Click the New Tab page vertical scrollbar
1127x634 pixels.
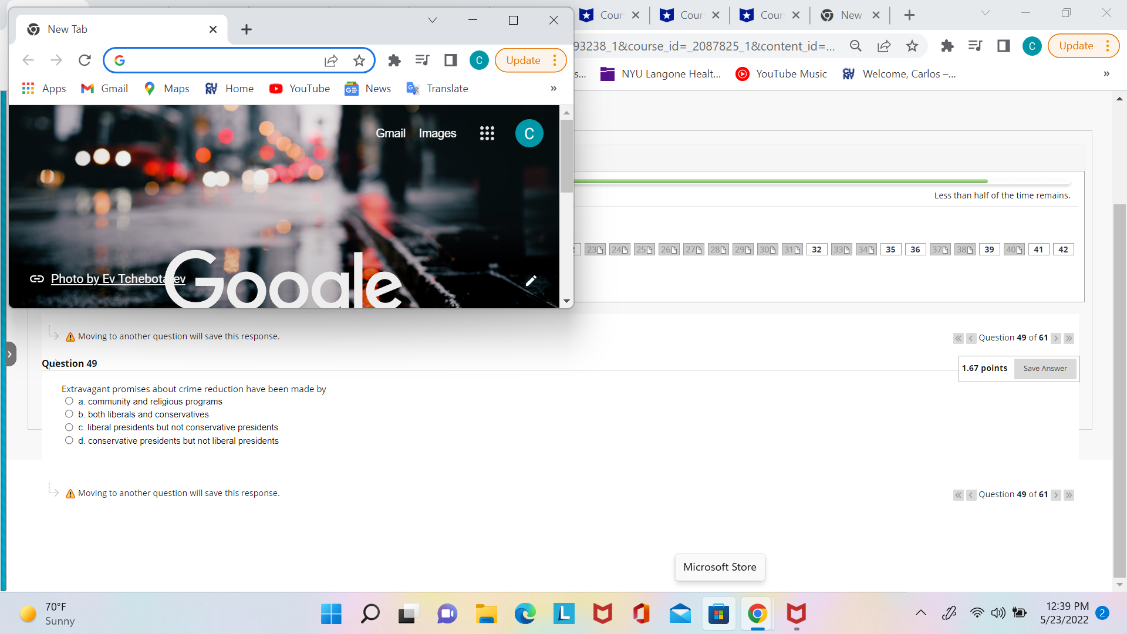(x=566, y=156)
